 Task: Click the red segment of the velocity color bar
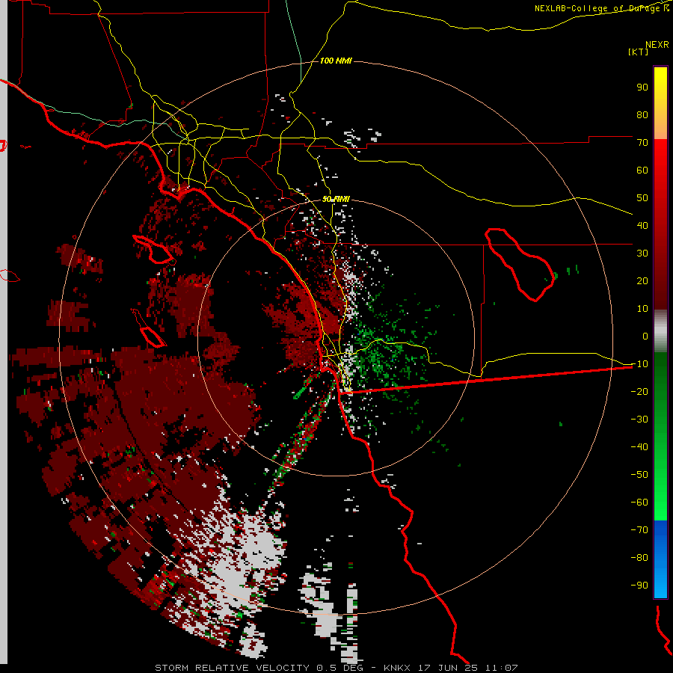660,224
